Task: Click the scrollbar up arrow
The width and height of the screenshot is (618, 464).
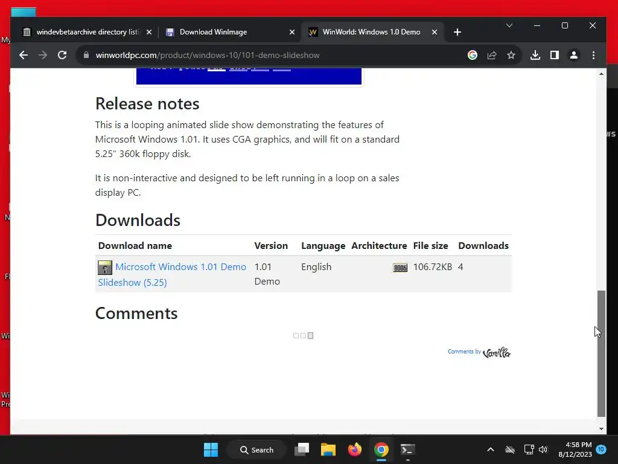Action: (601, 74)
